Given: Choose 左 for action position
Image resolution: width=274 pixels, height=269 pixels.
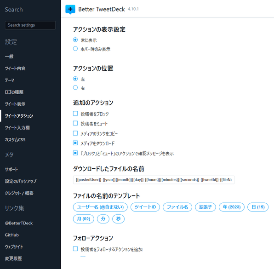Looking at the screenshot, I should click(75, 79).
